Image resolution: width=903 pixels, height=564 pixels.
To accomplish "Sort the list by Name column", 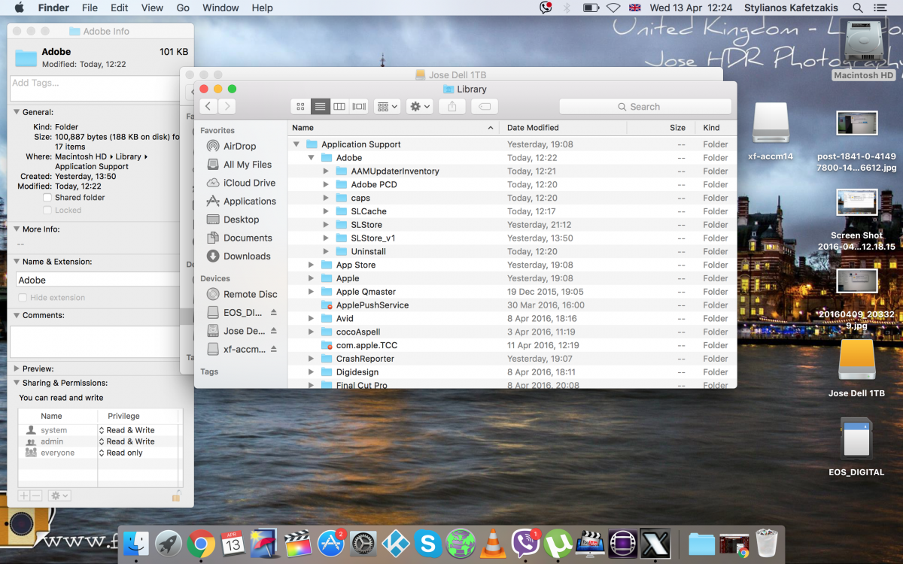I will tap(394, 128).
